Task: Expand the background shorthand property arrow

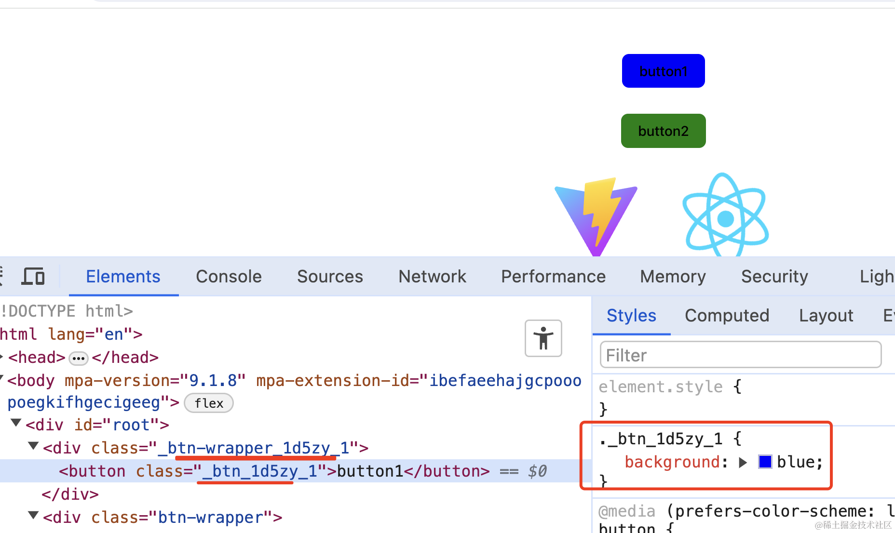Action: pyautogui.click(x=743, y=463)
